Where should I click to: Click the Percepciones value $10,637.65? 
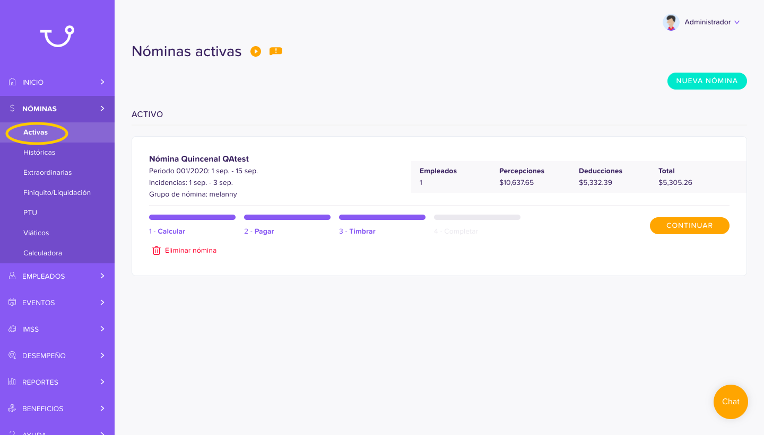pyautogui.click(x=516, y=183)
